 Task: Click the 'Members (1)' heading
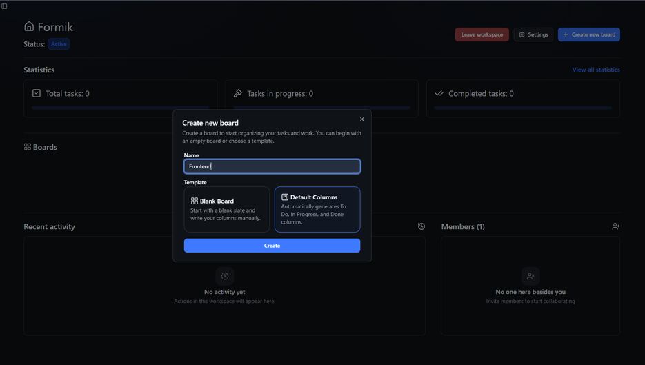coord(463,226)
